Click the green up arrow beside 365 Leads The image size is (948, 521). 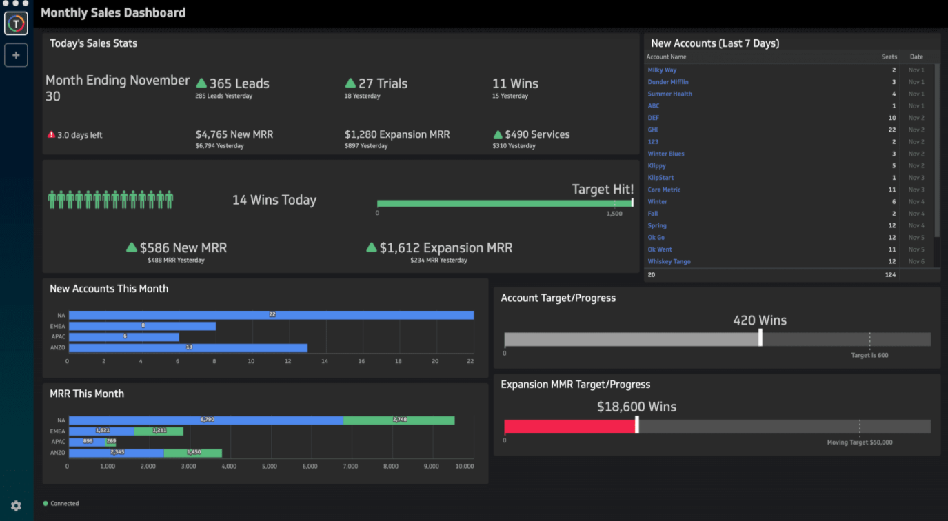(201, 83)
